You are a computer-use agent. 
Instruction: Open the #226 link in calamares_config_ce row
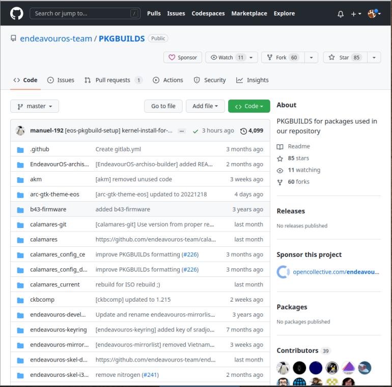(x=190, y=254)
